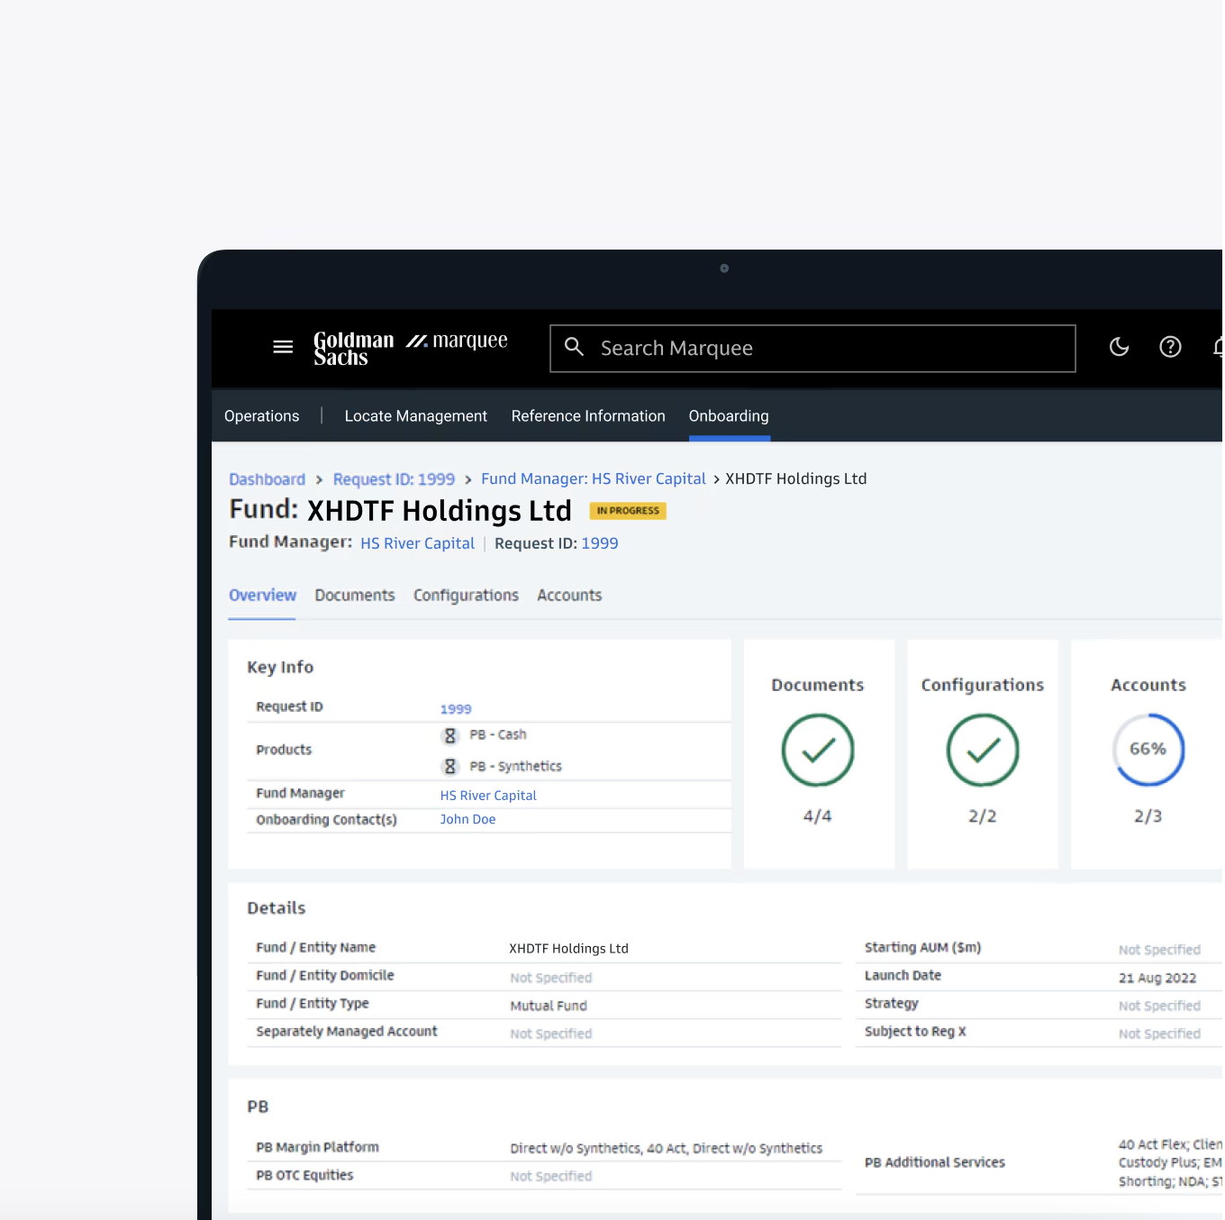This screenshot has height=1220, width=1225.
Task: Click the Details section heading
Action: (277, 908)
